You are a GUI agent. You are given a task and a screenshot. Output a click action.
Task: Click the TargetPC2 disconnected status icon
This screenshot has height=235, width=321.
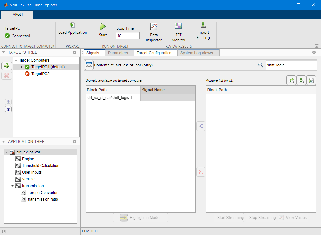tap(27, 74)
